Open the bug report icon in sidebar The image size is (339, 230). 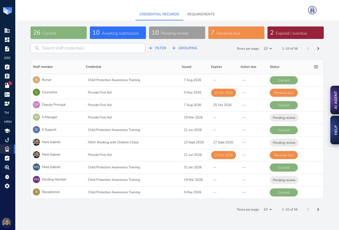click(x=7, y=177)
